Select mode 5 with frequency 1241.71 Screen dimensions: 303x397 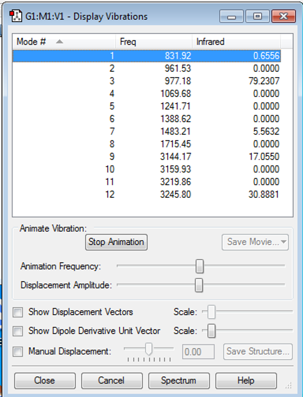tap(146, 106)
